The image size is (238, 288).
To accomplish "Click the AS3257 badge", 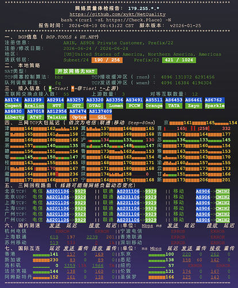I will (x=75, y=100).
